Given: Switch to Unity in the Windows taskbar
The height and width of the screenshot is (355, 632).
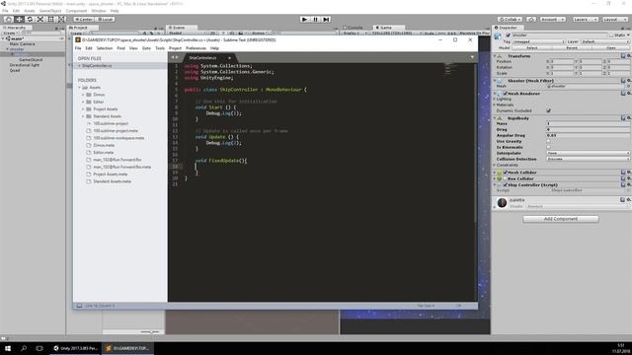Looking at the screenshot, I should [75, 348].
